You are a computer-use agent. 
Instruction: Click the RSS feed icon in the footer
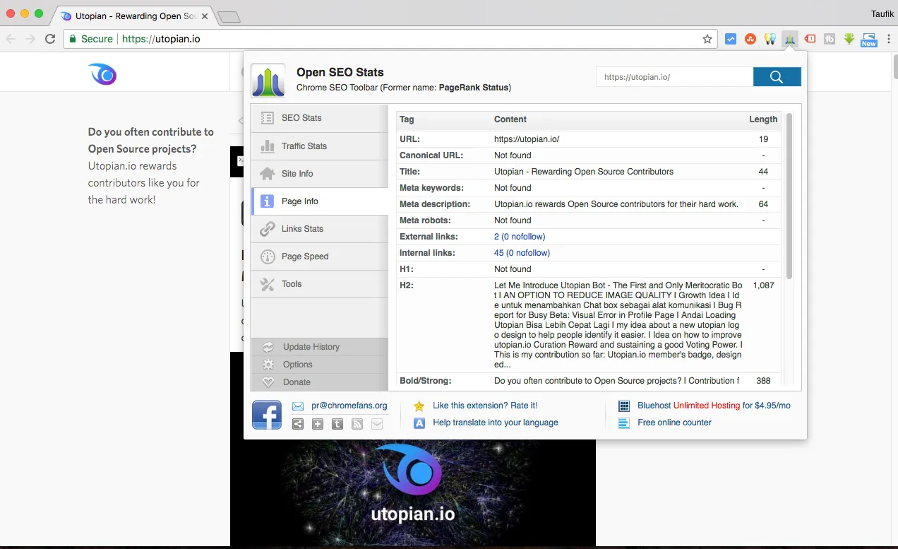click(x=357, y=424)
